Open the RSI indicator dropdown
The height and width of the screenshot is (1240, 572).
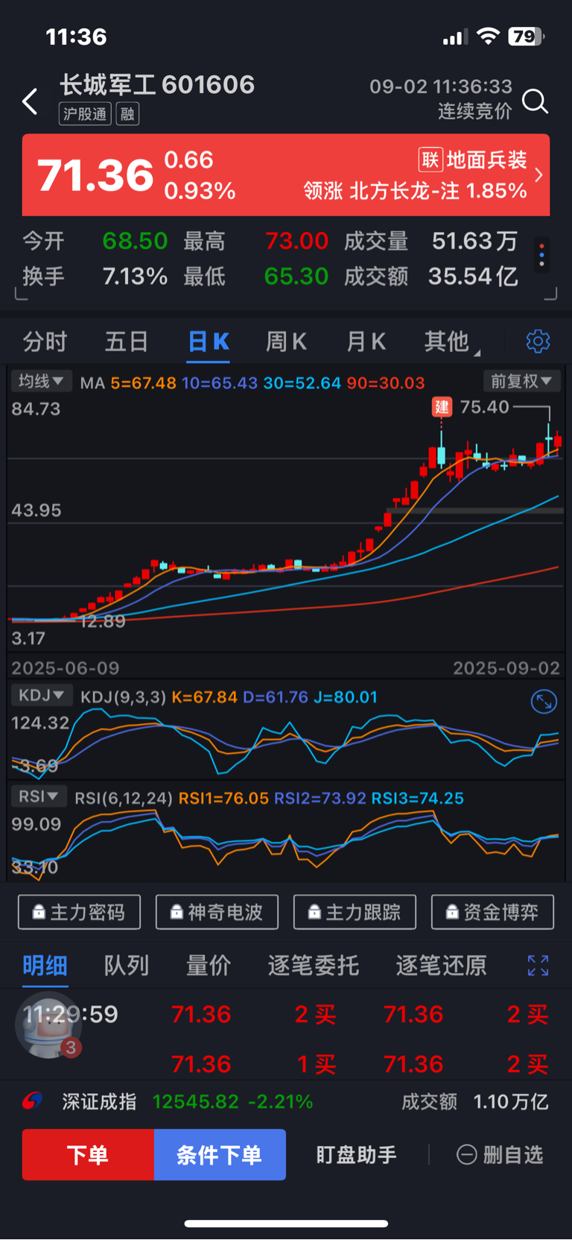[39, 796]
